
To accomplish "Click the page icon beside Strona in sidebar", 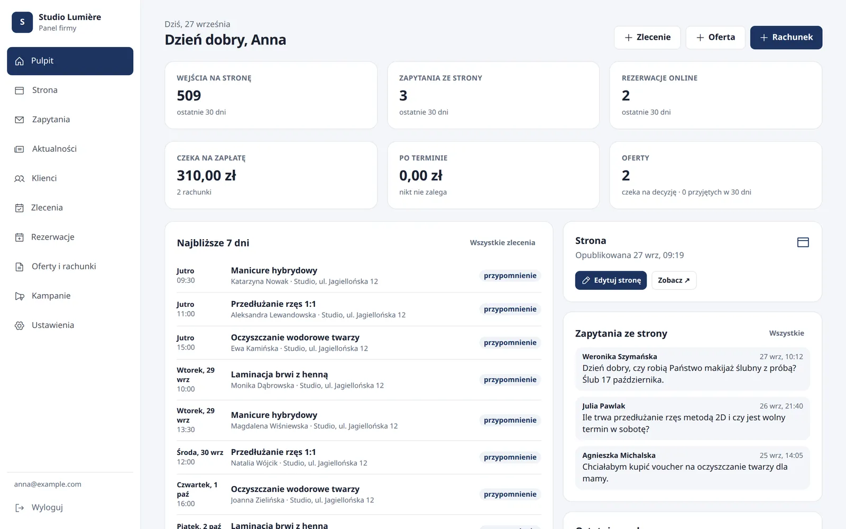I will click(x=20, y=90).
